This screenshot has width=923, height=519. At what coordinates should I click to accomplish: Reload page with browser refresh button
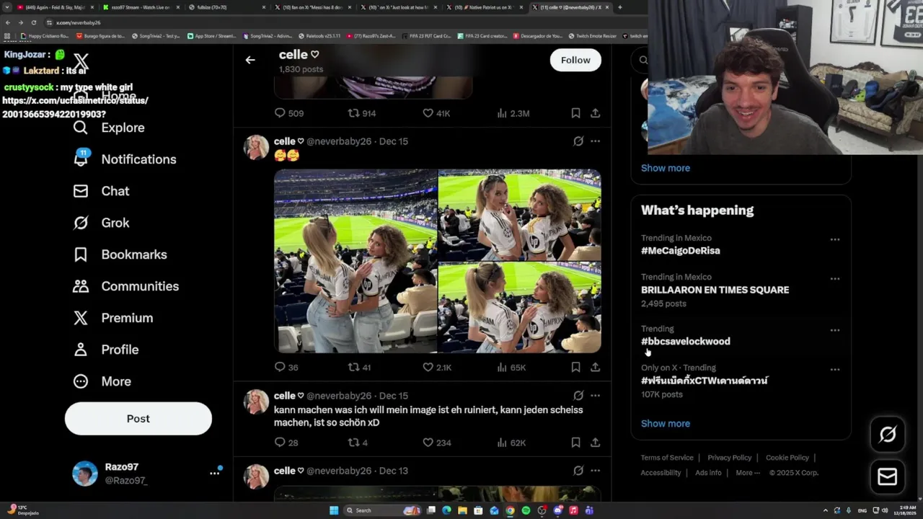coord(33,22)
